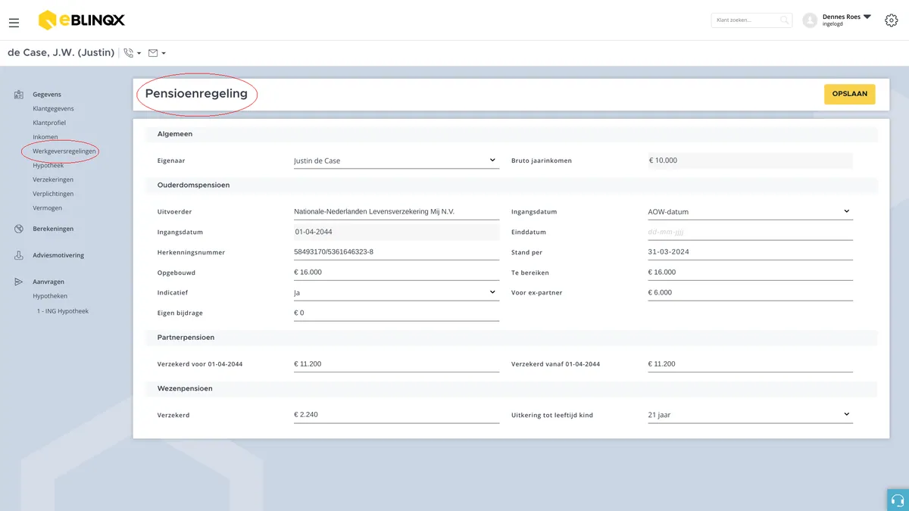Click the Berekeningen sidebar icon

[19, 229]
